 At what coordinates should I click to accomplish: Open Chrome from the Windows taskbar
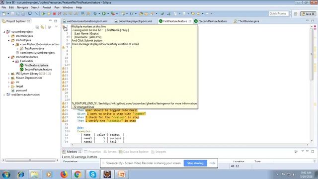pyautogui.click(x=78, y=175)
